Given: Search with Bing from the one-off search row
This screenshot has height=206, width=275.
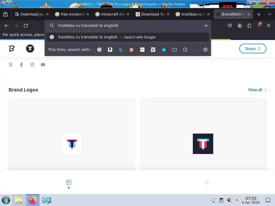Looking at the screenshot, I should pos(121,50).
